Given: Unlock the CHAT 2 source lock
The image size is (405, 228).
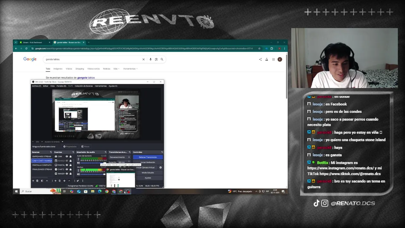Looking at the screenshot, I should 71,169.
